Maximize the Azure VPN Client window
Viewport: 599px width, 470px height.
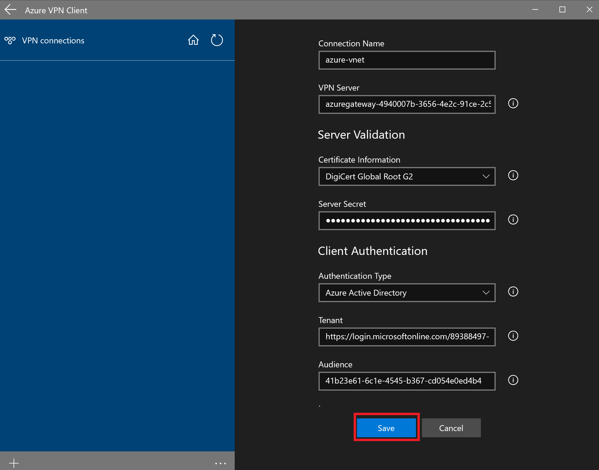click(x=562, y=10)
